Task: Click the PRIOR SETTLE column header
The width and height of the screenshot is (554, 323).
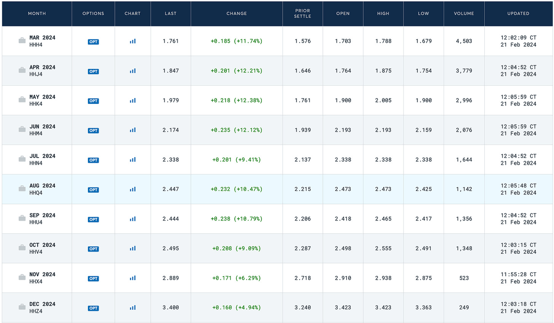Action: coord(303,13)
